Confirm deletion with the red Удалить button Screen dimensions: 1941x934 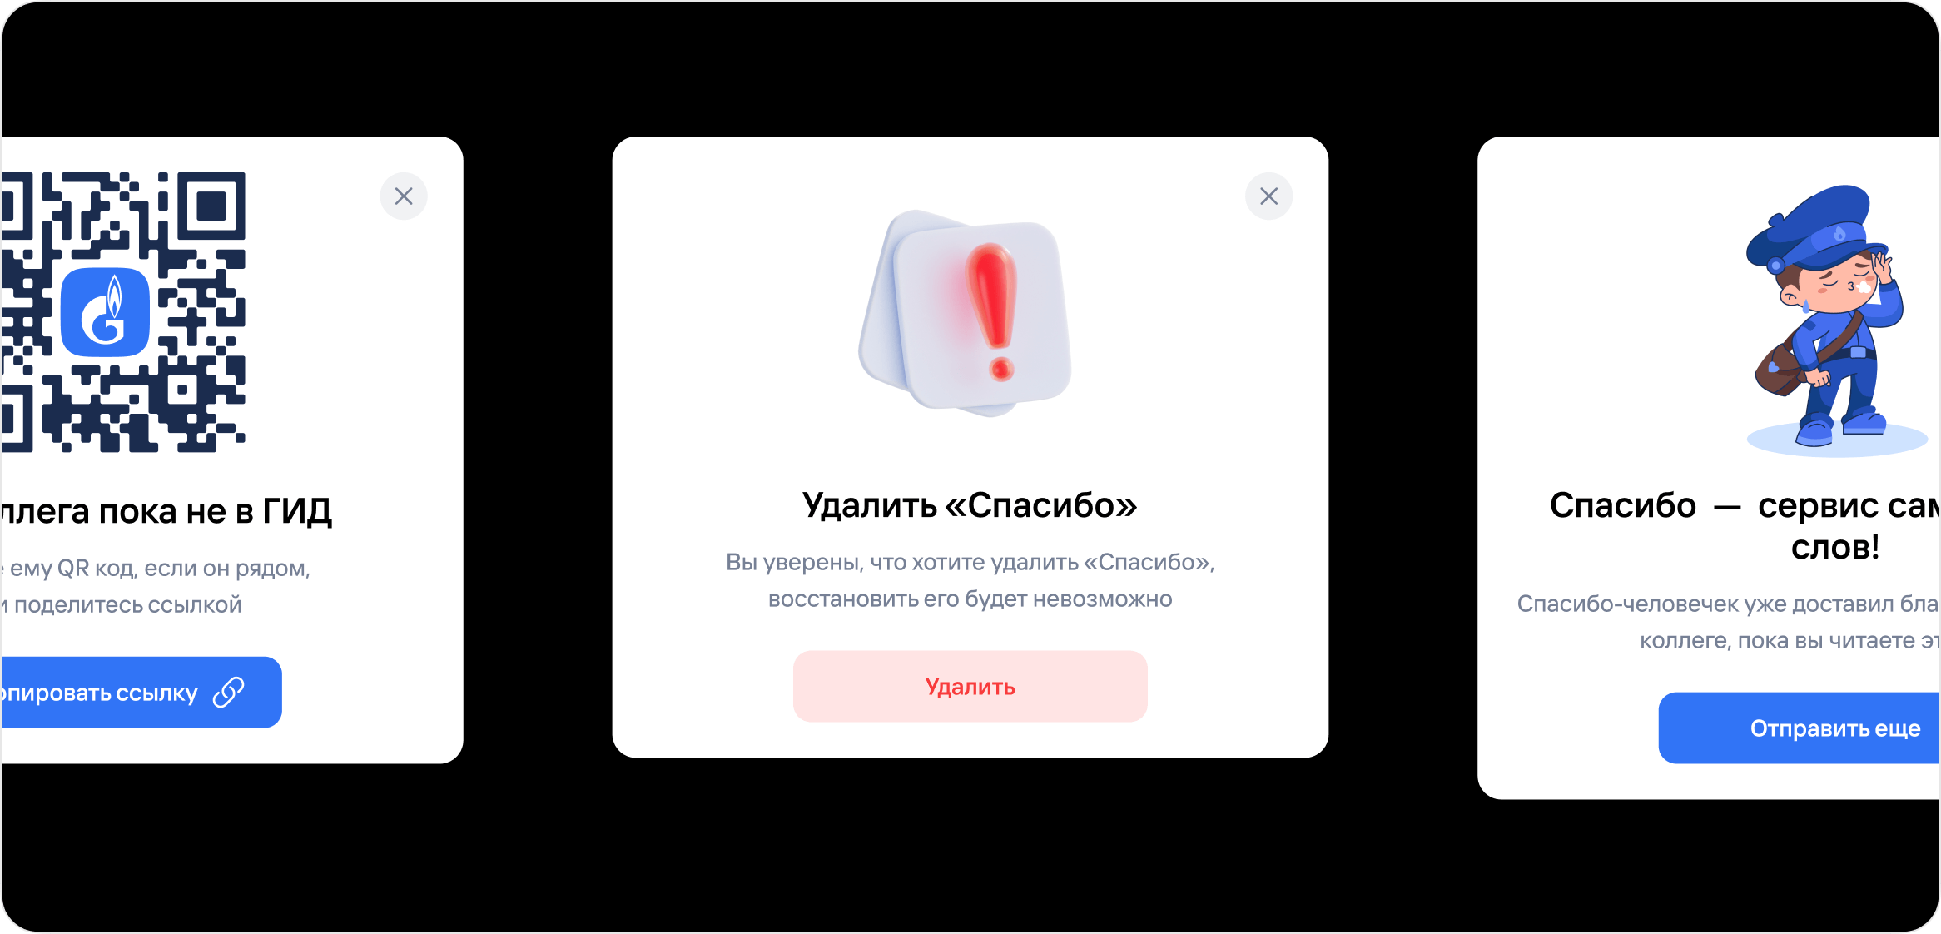click(970, 687)
